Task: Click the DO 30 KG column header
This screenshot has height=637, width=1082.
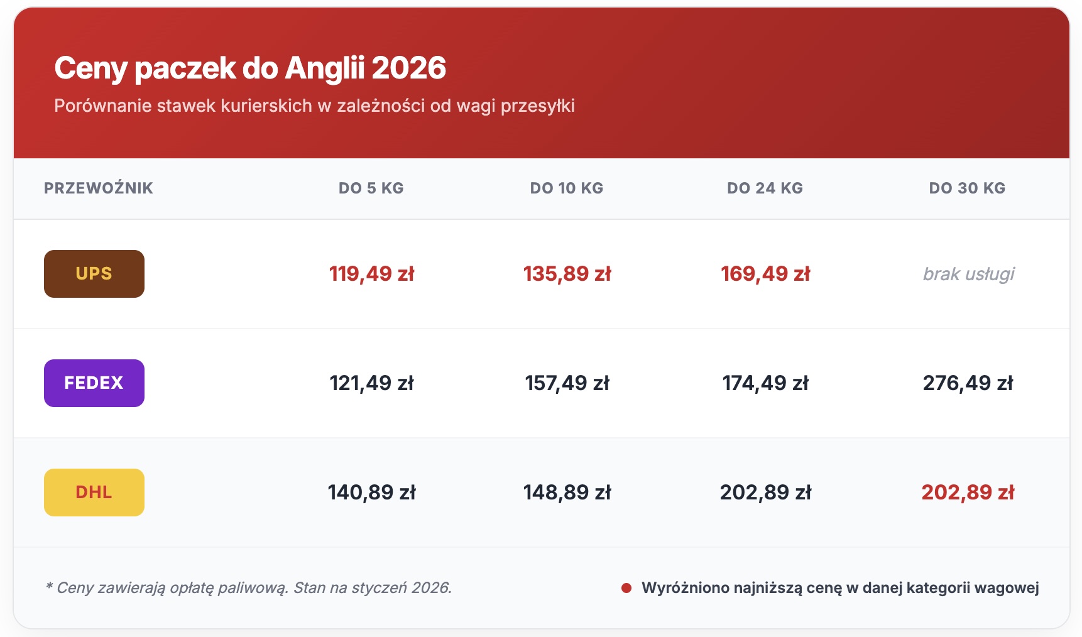Action: [967, 188]
